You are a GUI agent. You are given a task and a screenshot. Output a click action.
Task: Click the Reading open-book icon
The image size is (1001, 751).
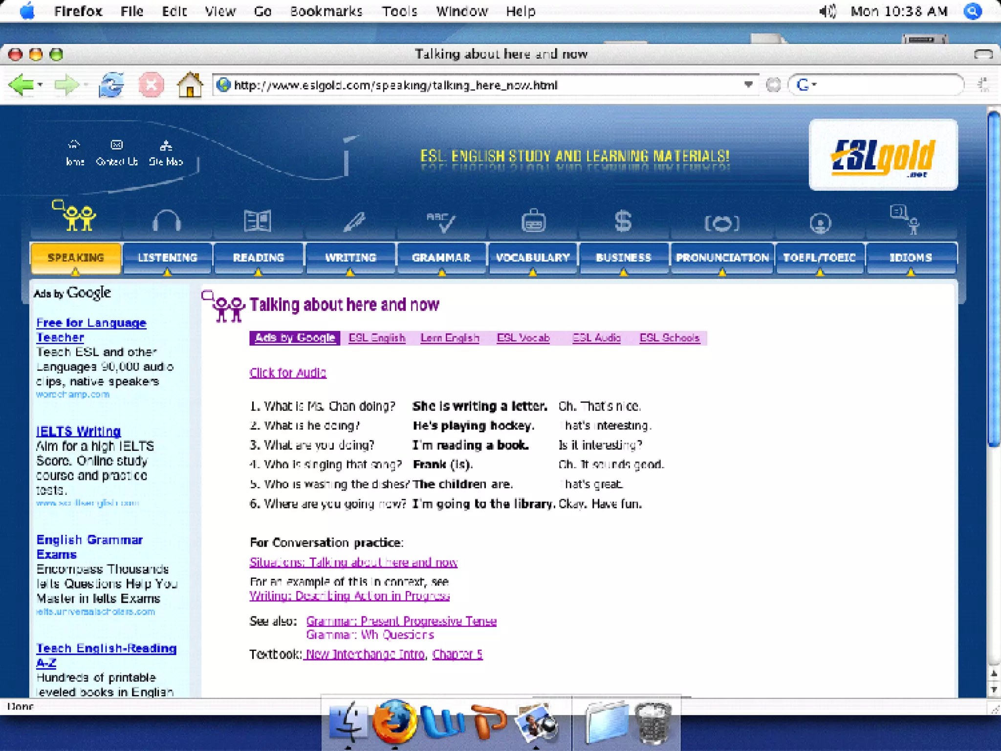pos(258,221)
